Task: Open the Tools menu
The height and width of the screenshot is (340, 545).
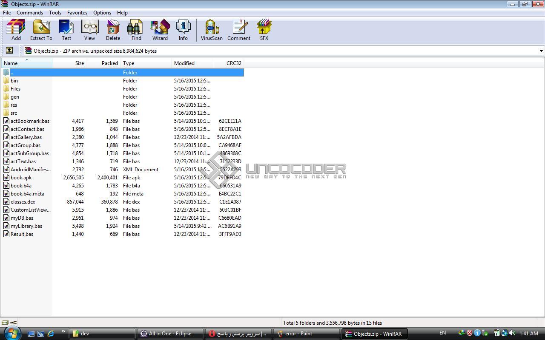Action: click(55, 13)
